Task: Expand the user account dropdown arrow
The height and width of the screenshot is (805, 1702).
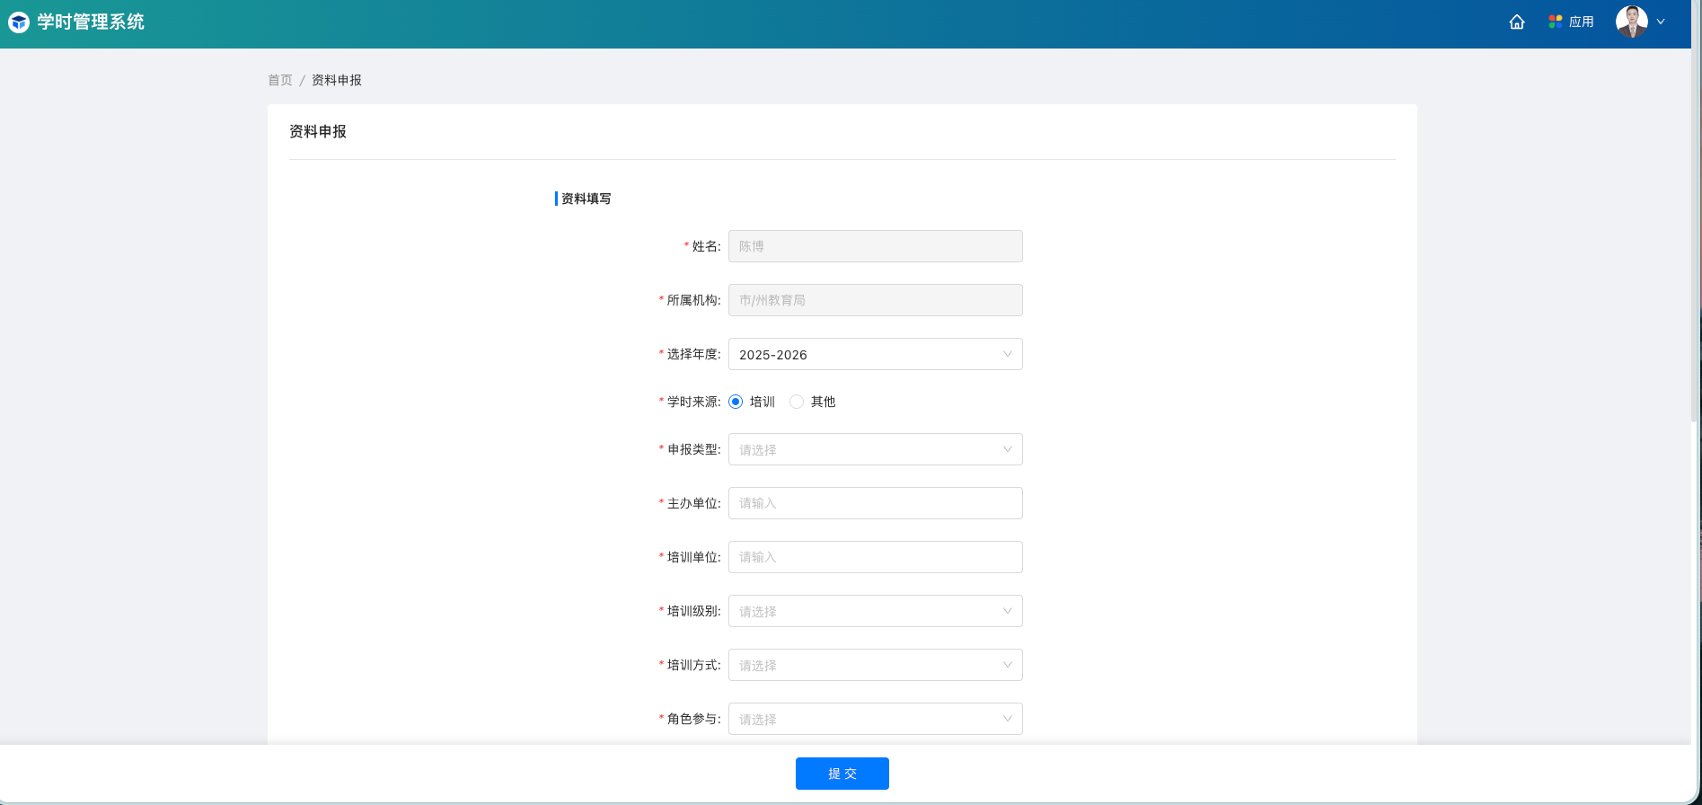Action: tap(1661, 22)
